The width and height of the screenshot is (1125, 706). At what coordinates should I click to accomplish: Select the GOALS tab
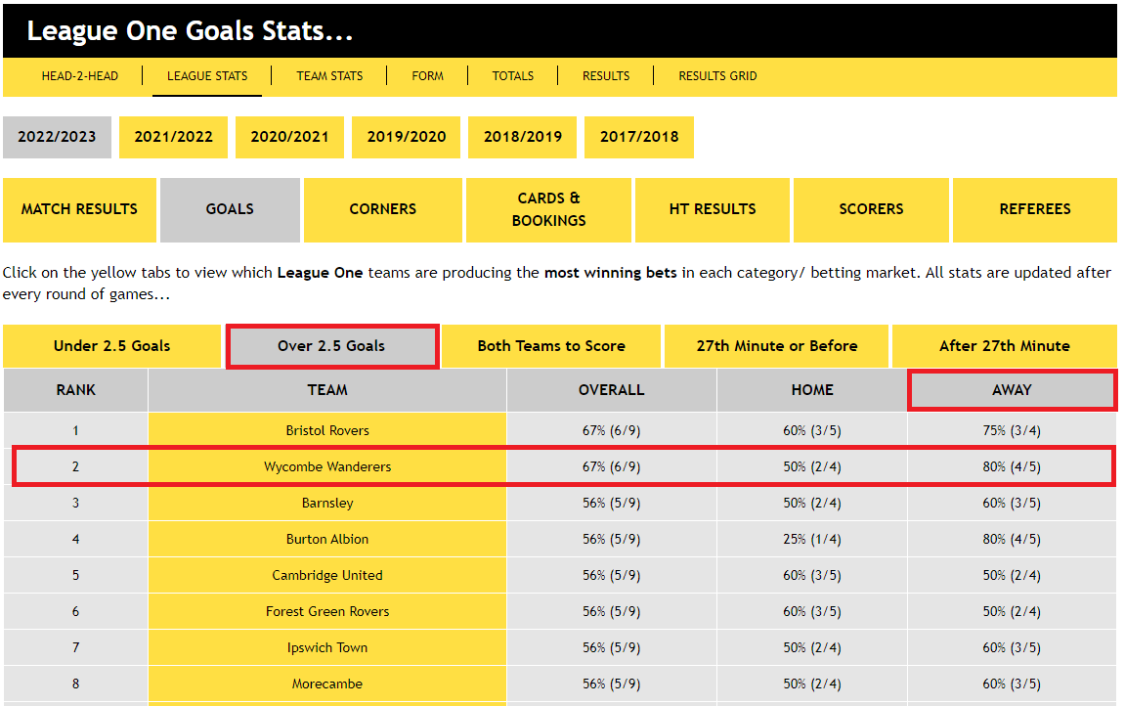pyautogui.click(x=230, y=209)
